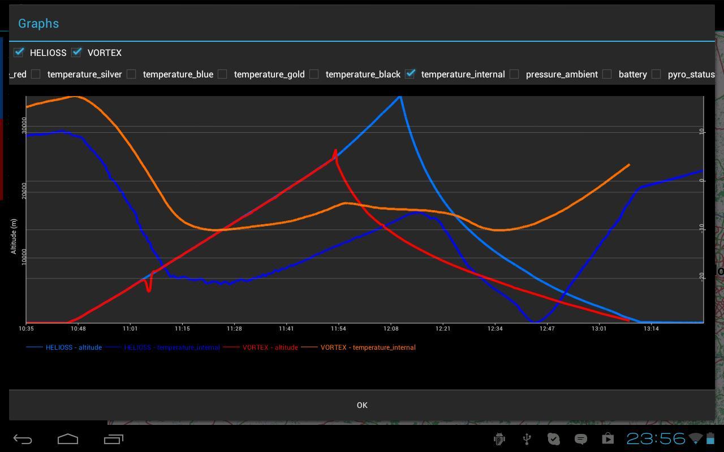
Task: Tap the 23:56 clock in status bar
Action: pos(656,438)
